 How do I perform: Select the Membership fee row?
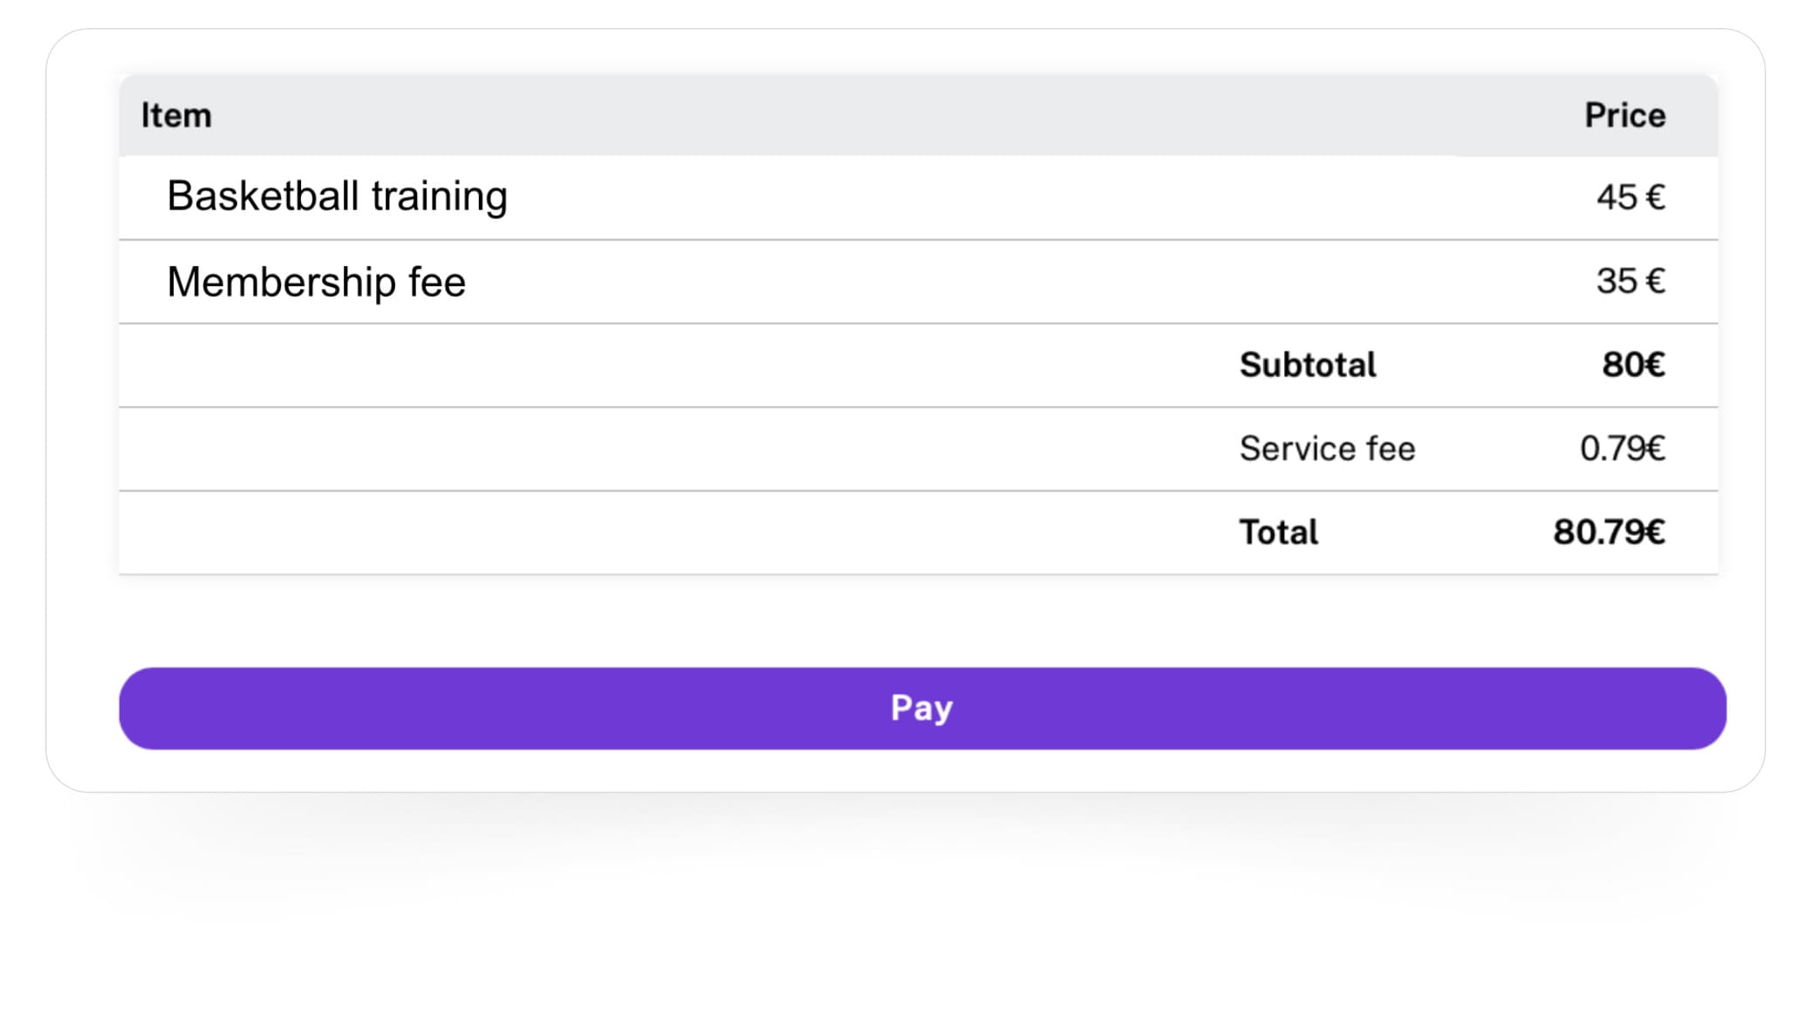tap(872, 282)
